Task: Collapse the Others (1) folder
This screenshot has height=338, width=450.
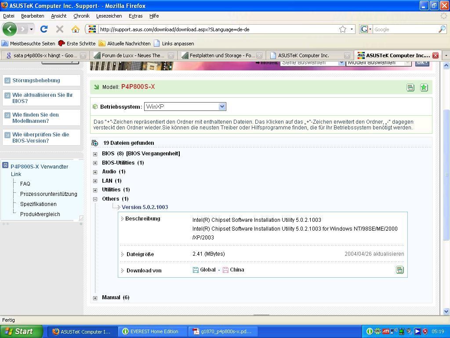Action: (95, 199)
